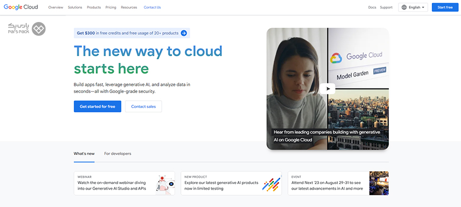Click the webinar card illustration

point(165,183)
